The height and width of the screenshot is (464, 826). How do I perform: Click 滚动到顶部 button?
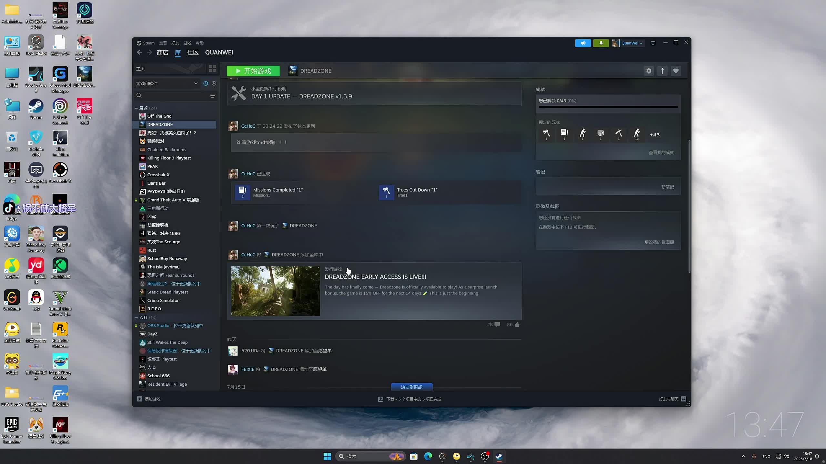tap(411, 387)
